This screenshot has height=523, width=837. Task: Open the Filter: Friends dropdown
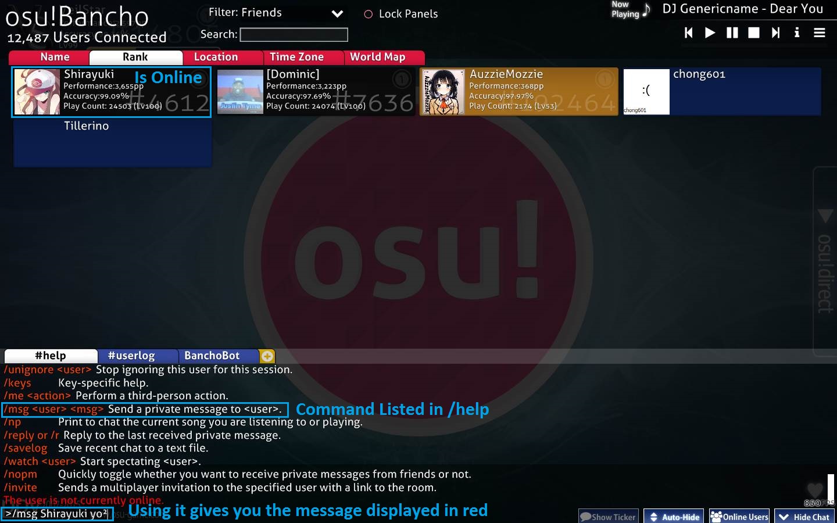(x=276, y=13)
